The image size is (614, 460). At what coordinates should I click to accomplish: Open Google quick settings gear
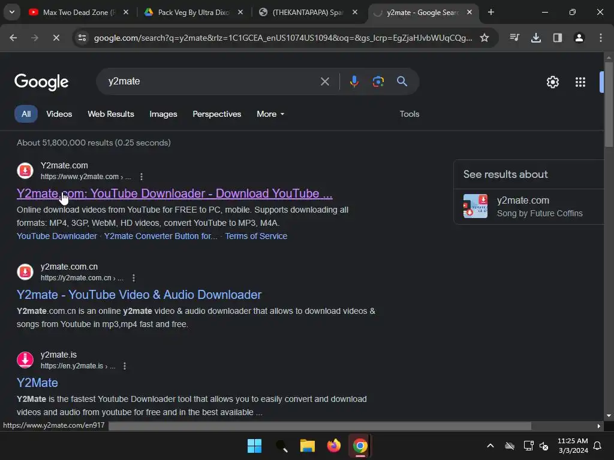pyautogui.click(x=552, y=82)
